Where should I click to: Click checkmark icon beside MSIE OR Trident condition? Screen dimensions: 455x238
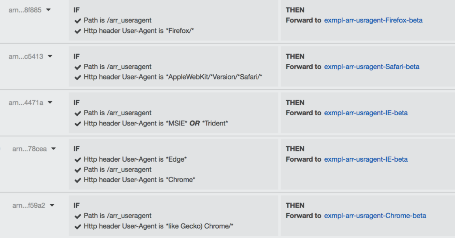coord(78,123)
